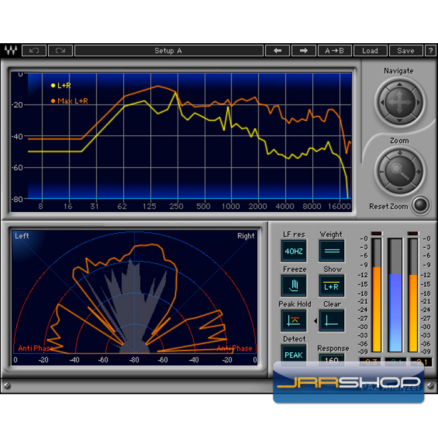The image size is (438, 438).
Task: Go to next preset with right arrow
Action: point(303,51)
